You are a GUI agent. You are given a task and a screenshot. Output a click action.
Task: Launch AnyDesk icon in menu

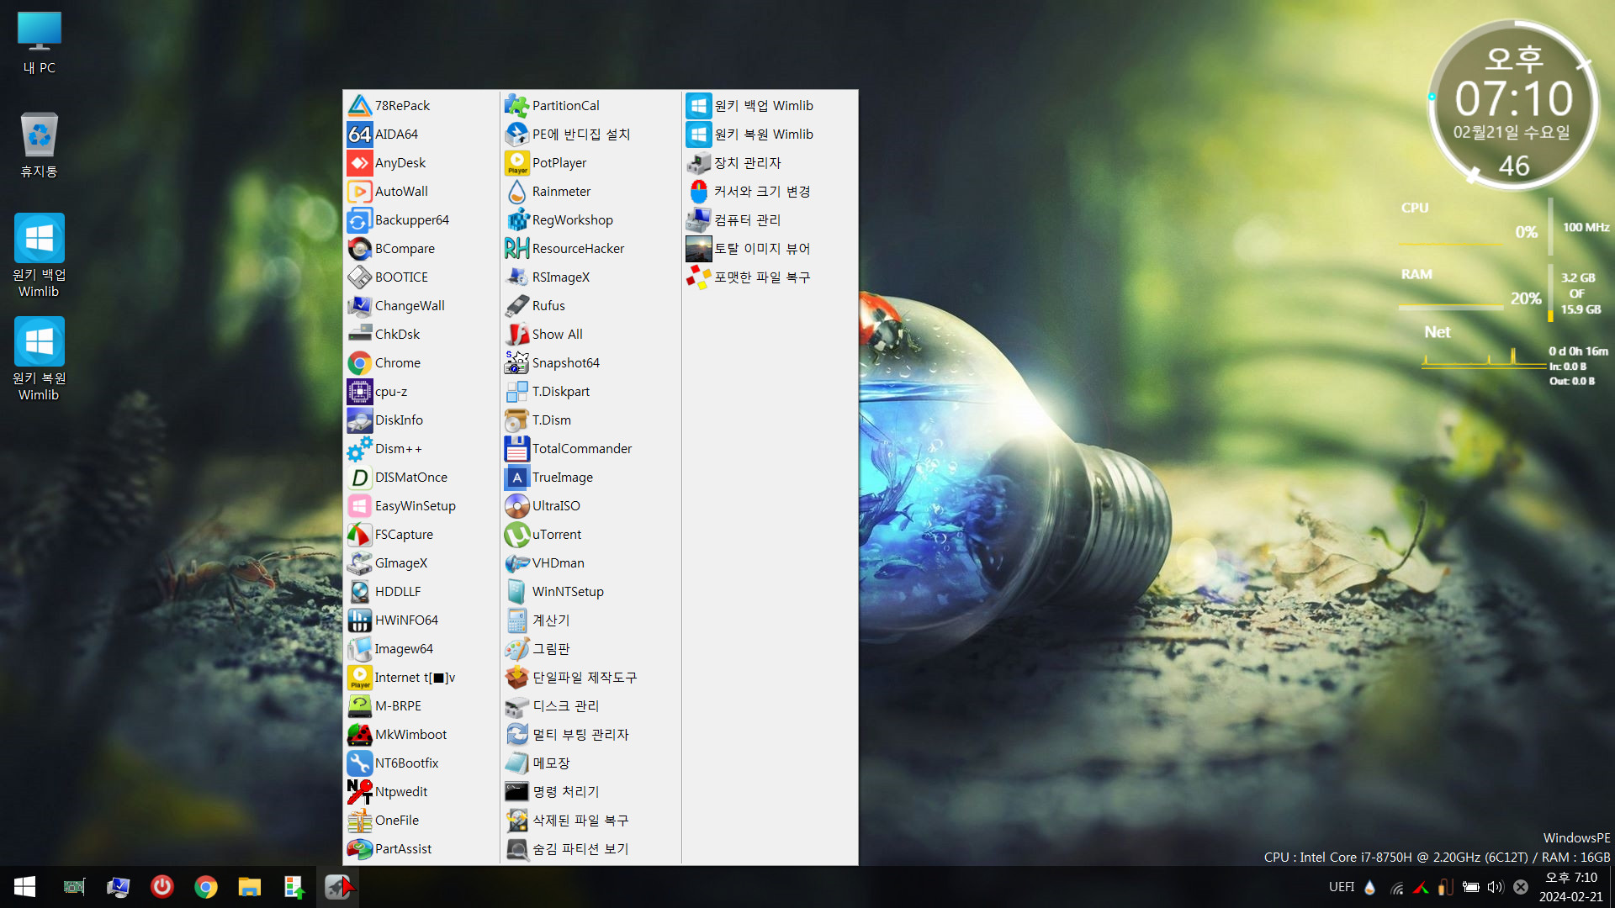pyautogui.click(x=359, y=163)
